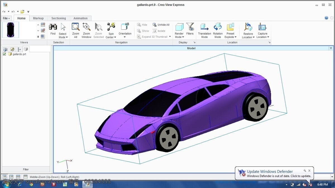
Task: Click the middle views-gallery icon
Action: click(x=43, y=31)
